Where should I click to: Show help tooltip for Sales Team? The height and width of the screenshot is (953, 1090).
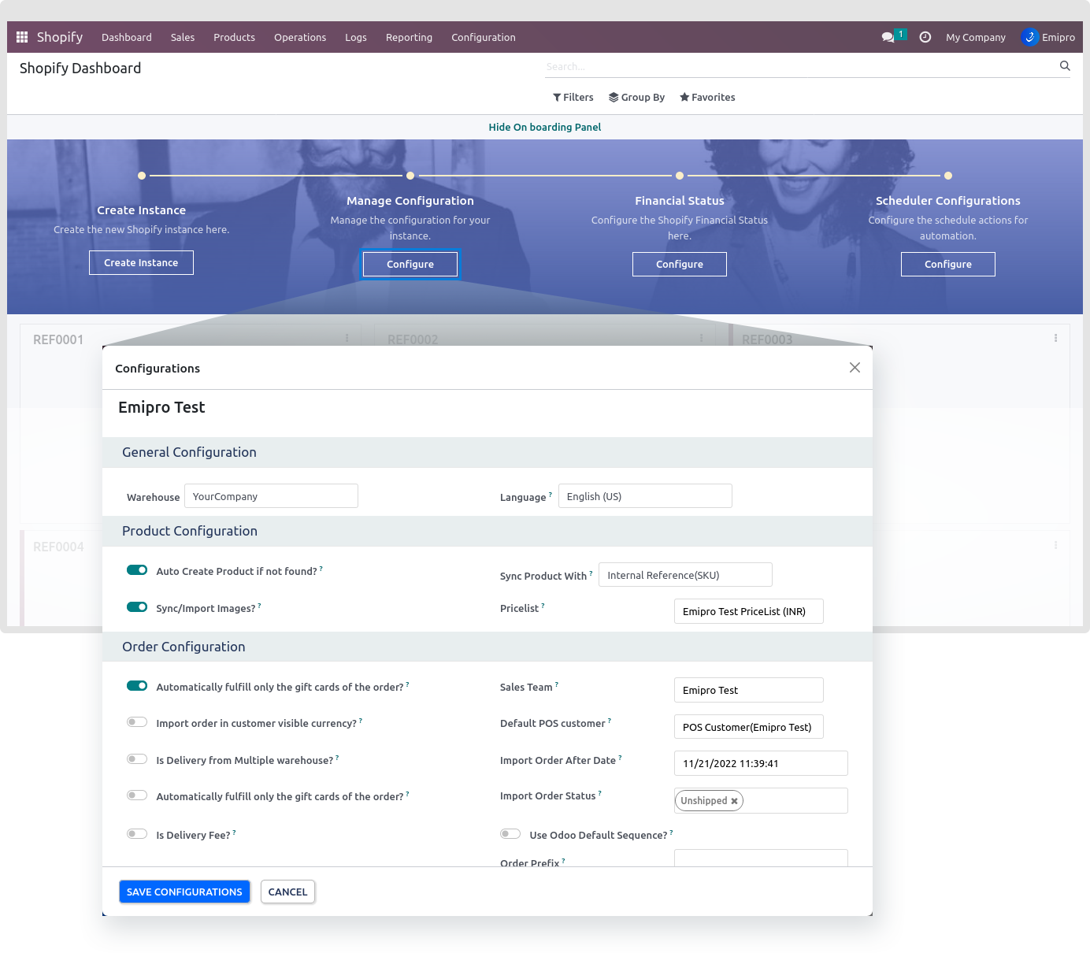pos(557,684)
